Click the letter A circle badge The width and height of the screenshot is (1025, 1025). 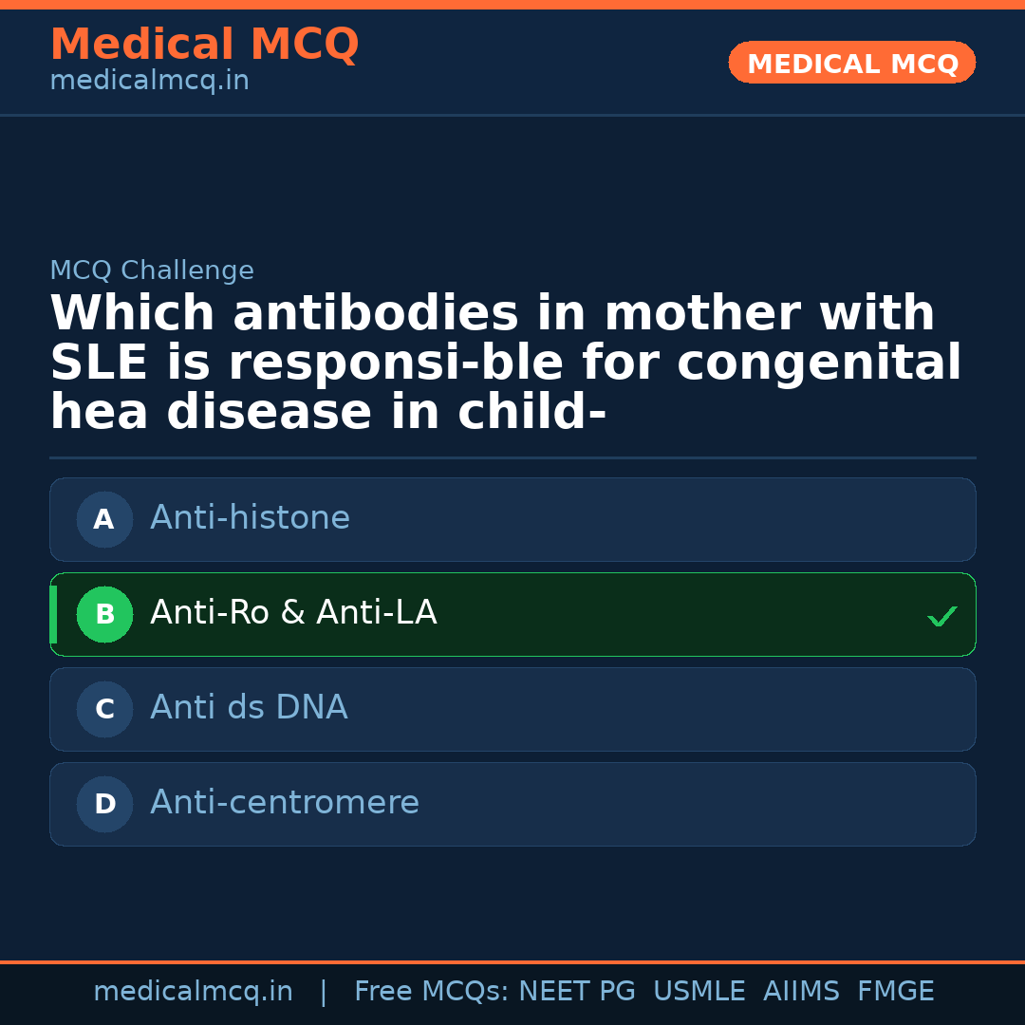point(104,519)
